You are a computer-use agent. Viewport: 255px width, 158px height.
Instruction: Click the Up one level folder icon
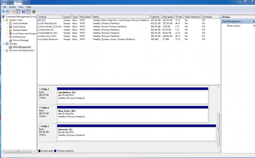(13, 11)
